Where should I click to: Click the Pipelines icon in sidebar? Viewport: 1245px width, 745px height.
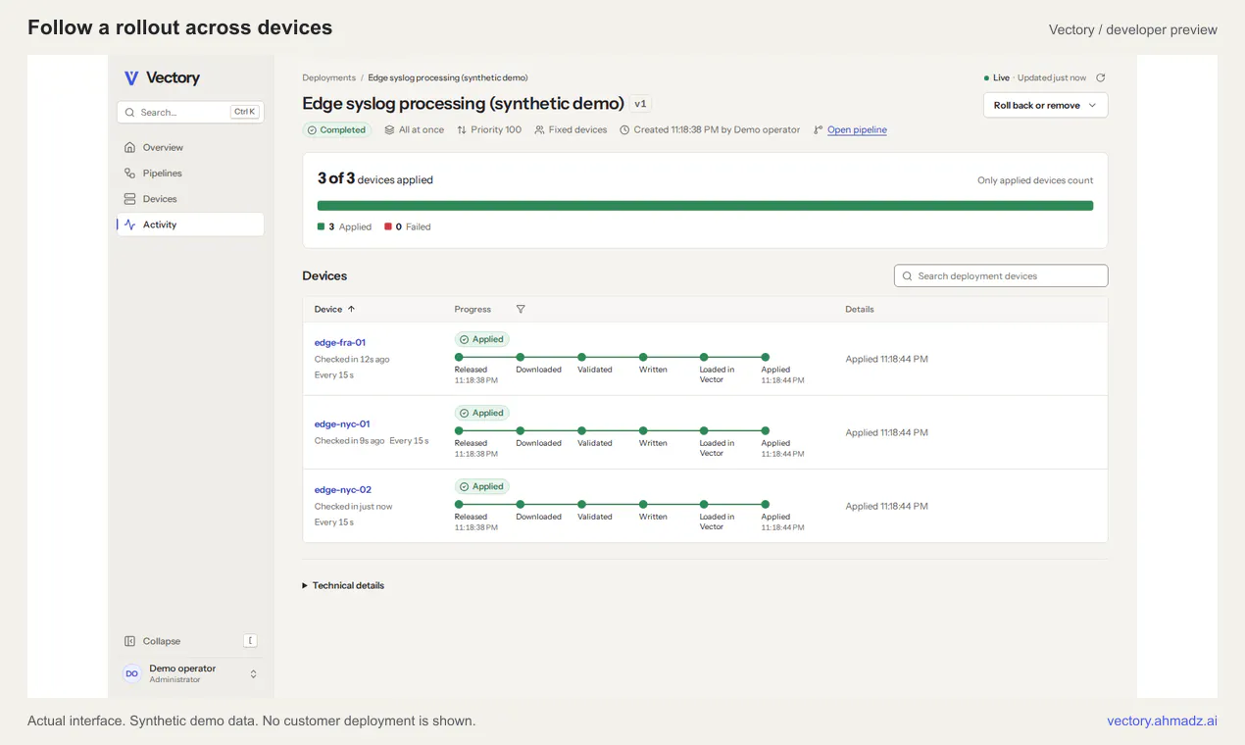(129, 174)
